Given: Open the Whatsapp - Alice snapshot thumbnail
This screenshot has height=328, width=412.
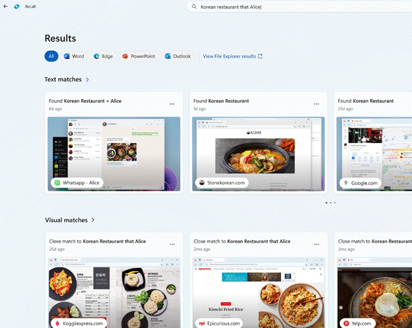Looking at the screenshot, I should click(114, 154).
